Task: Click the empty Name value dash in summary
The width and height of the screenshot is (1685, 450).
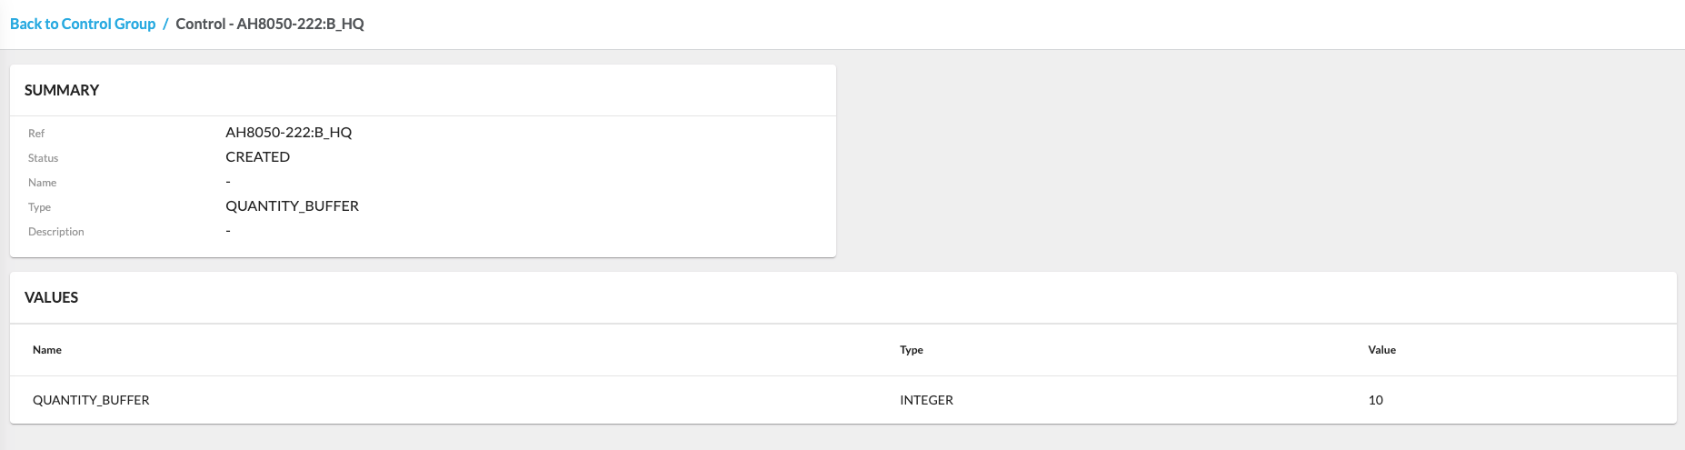Action: 228,182
